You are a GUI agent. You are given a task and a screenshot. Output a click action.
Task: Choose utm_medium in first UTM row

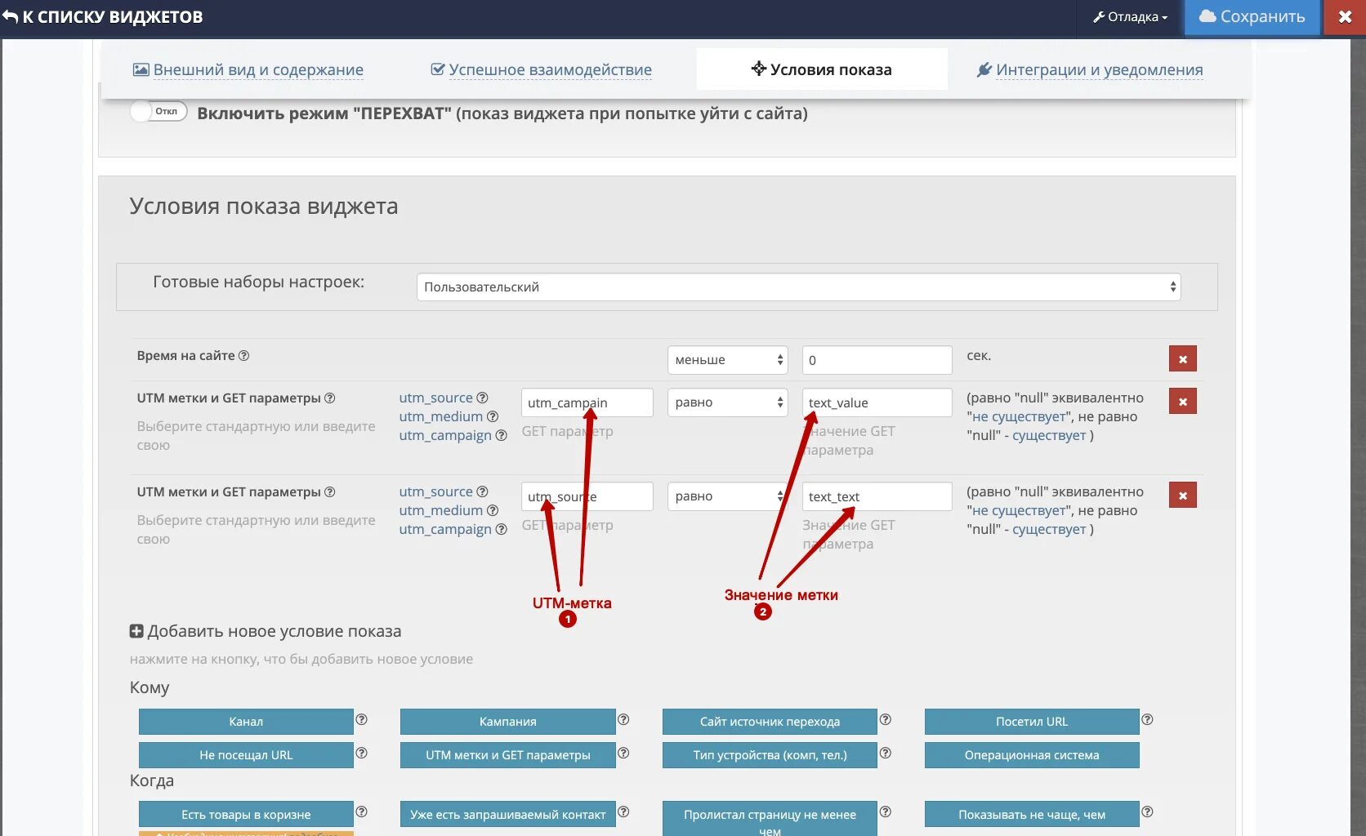[440, 416]
